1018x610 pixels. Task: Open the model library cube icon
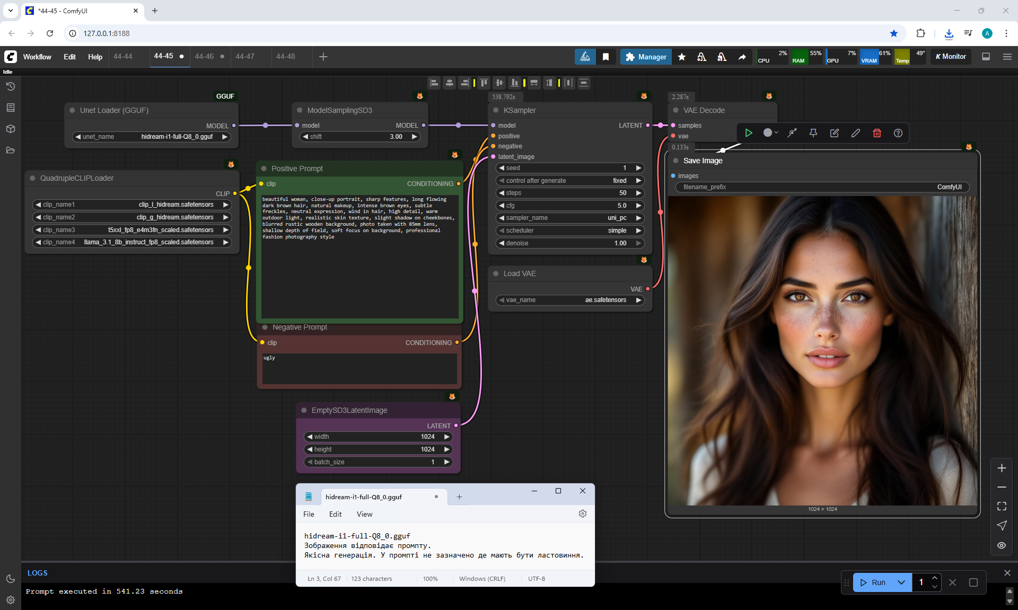(10, 129)
